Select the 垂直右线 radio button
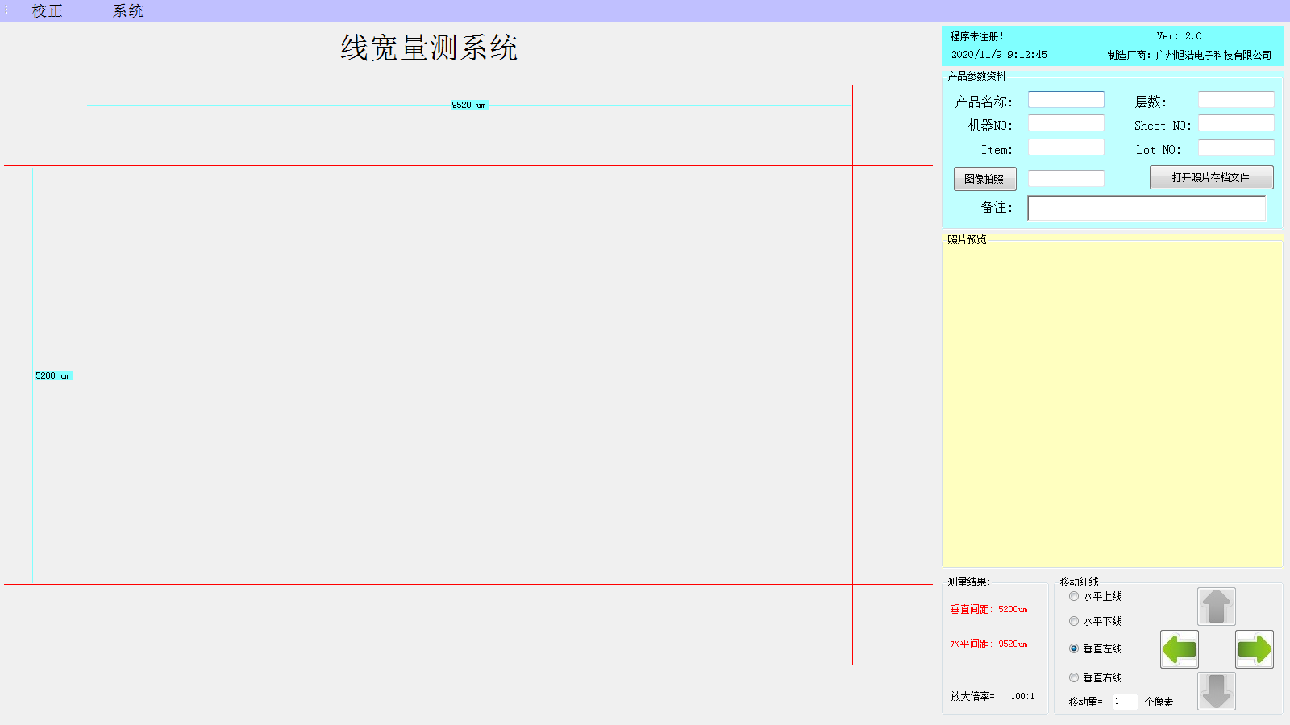 [x=1074, y=677]
